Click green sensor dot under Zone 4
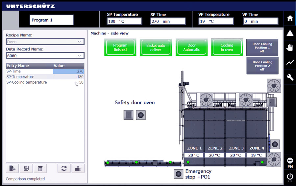Screen dimensions: 296x186 click(262, 162)
